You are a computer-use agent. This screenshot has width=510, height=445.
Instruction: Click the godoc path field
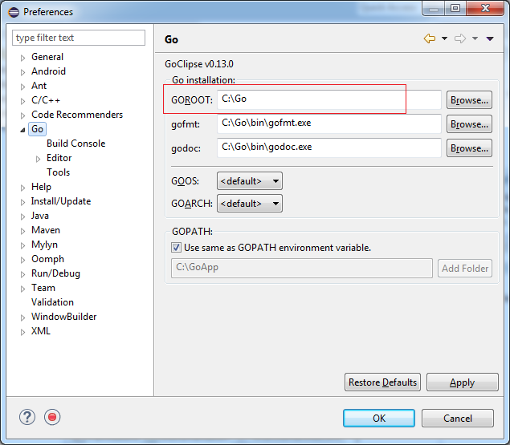328,148
